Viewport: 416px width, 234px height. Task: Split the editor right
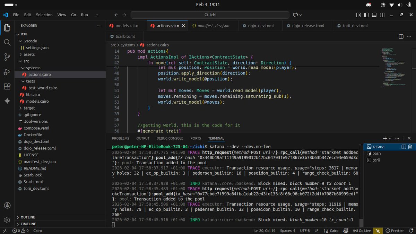(x=401, y=36)
